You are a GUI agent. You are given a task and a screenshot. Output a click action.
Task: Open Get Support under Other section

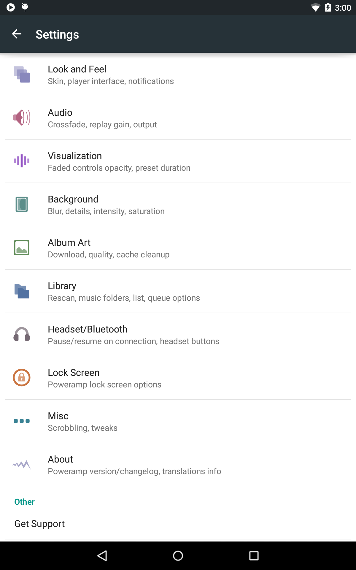[39, 524]
